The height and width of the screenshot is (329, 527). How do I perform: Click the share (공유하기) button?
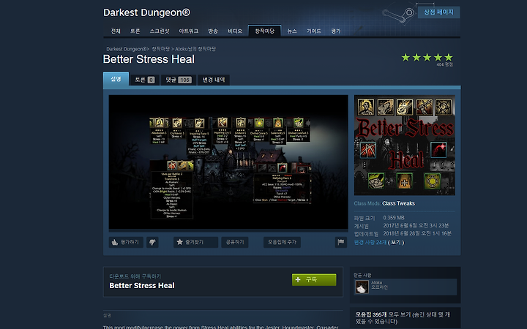(235, 242)
